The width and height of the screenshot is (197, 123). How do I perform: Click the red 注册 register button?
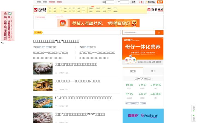(141, 2)
